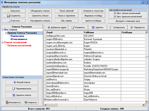Image resolution: width=149 pixels, height=111 pixels.
Task: Click FullName cell Lebedev, Evgeny
Action: pos(102,59)
